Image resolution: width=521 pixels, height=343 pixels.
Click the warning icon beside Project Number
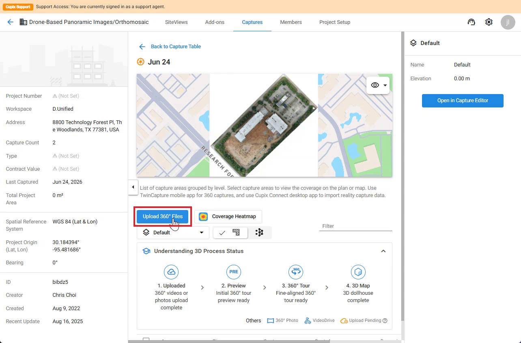click(55, 96)
